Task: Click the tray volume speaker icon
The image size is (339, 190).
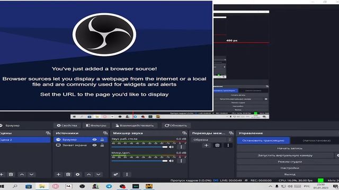Action: click(290, 186)
